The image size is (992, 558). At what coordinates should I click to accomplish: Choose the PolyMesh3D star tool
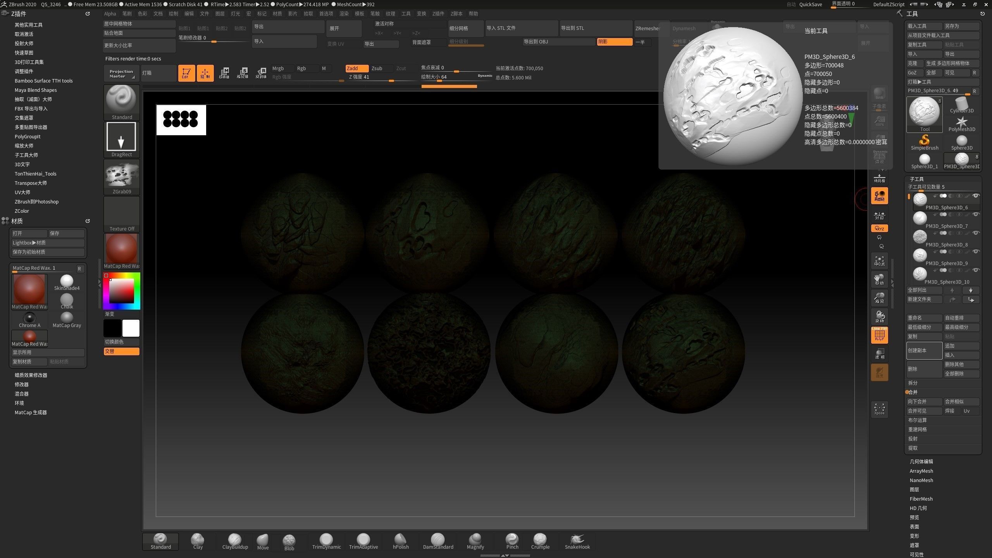tap(961, 124)
